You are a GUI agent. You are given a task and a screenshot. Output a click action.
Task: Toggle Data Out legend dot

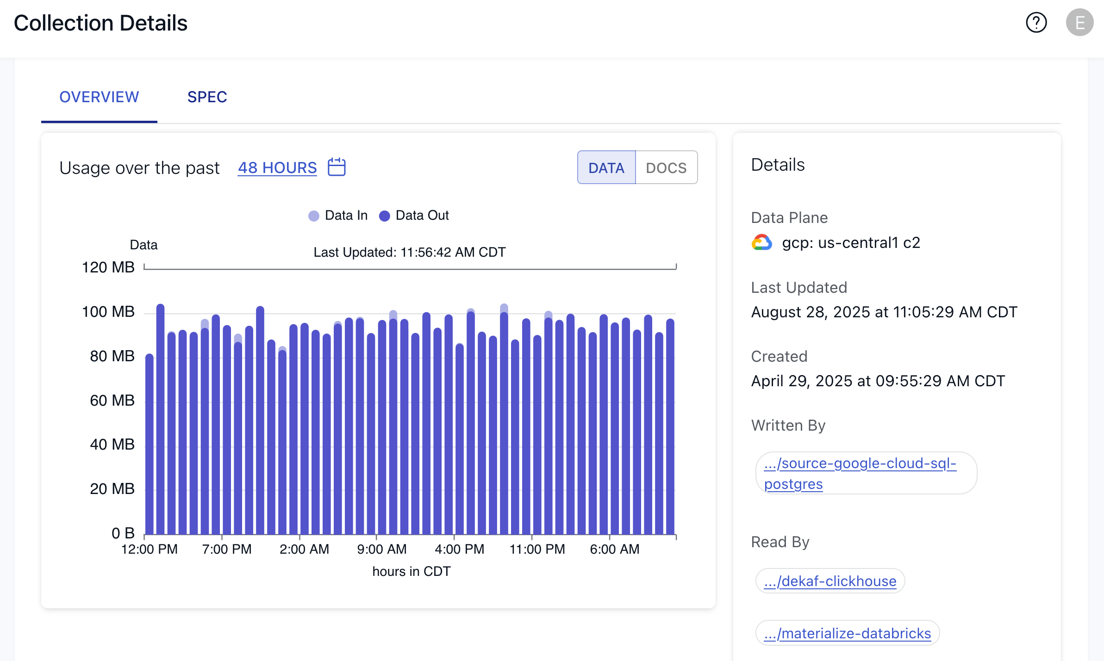pos(384,216)
